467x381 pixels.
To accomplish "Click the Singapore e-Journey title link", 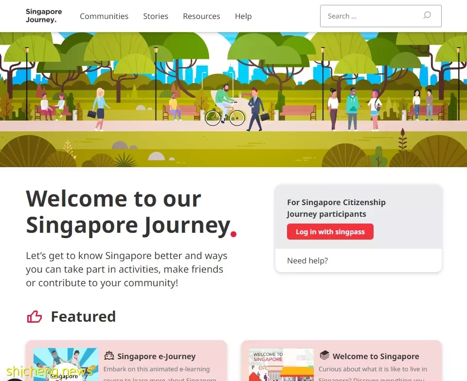I will [x=156, y=356].
